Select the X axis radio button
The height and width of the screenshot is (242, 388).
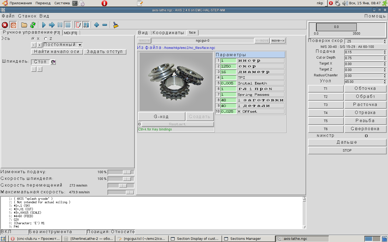click(x=33, y=39)
